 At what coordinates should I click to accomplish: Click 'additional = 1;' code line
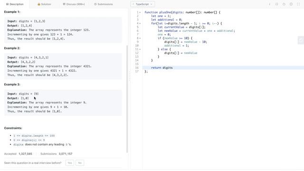click(176, 46)
